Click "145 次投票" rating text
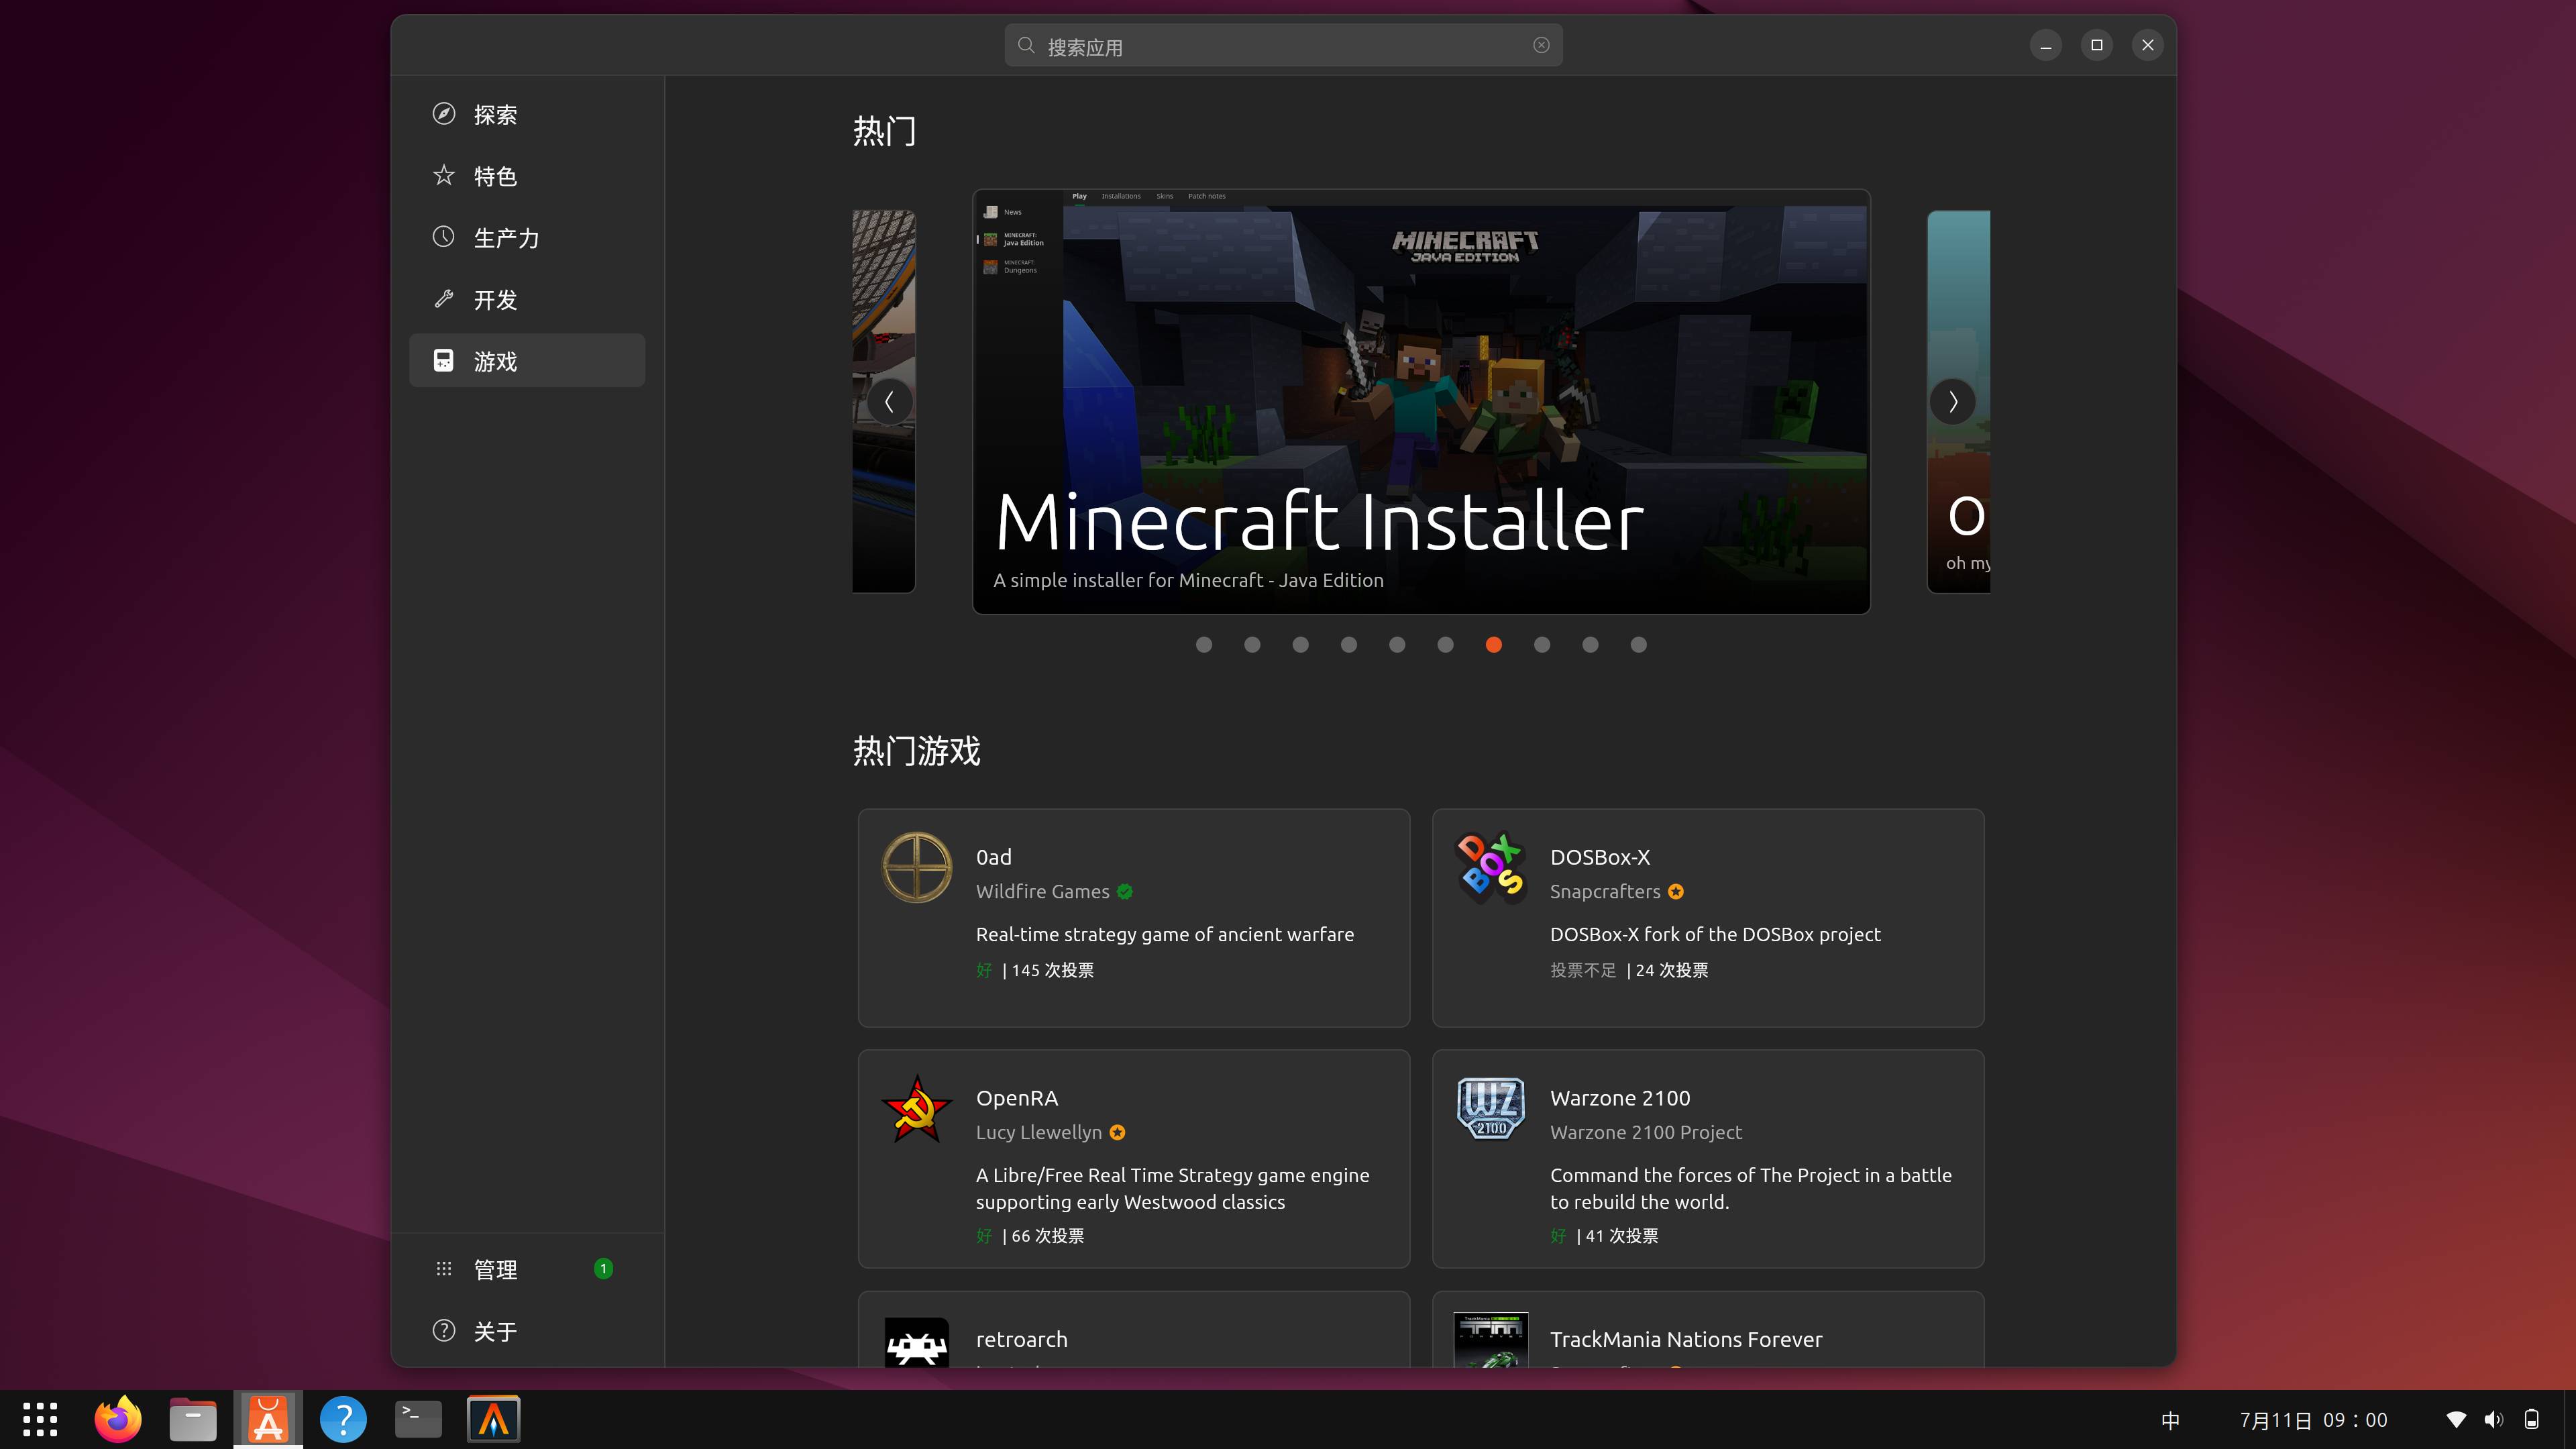The height and width of the screenshot is (1449, 2576). click(x=1052, y=970)
